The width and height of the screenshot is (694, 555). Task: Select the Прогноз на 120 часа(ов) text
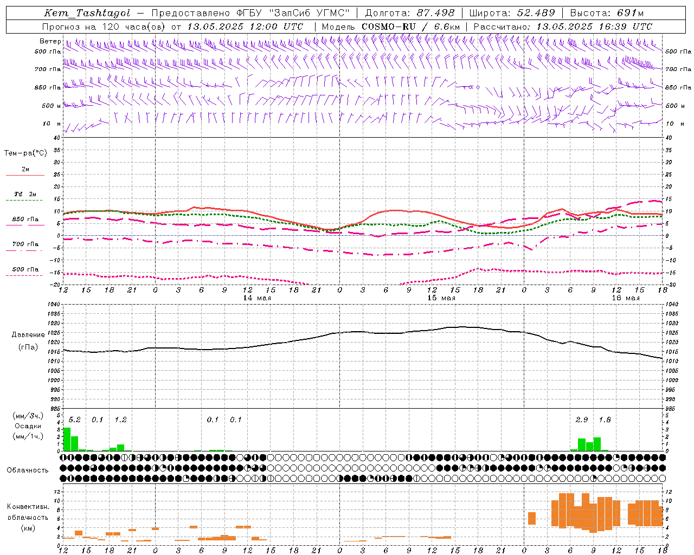(104, 27)
